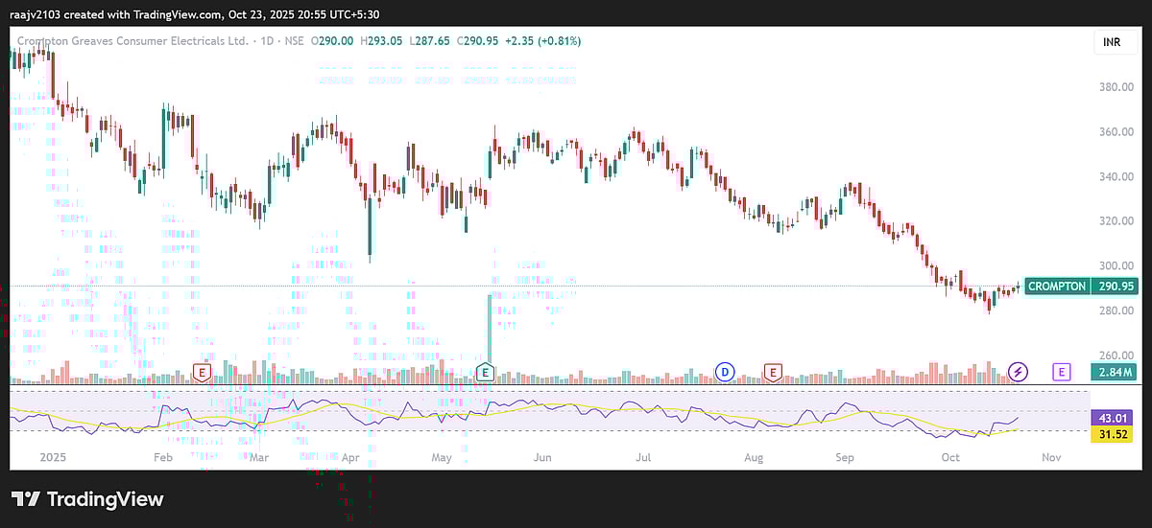
Task: Click the Sep label on time axis
Action: pyautogui.click(x=844, y=458)
